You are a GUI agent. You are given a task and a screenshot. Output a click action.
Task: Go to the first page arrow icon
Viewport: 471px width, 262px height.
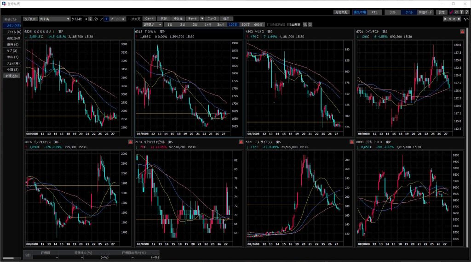click(445, 19)
